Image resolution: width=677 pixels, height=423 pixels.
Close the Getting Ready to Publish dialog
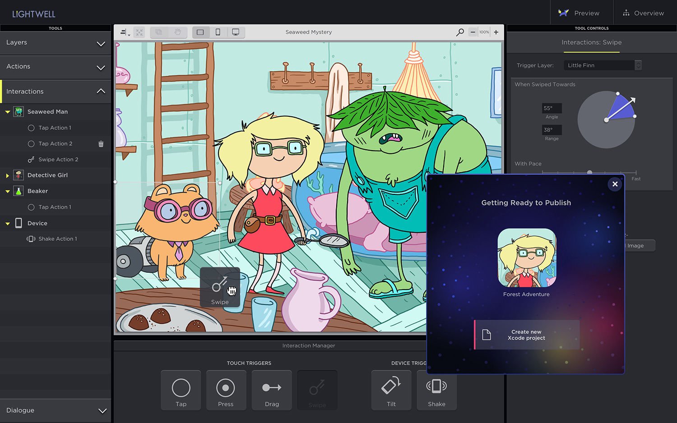pyautogui.click(x=615, y=184)
